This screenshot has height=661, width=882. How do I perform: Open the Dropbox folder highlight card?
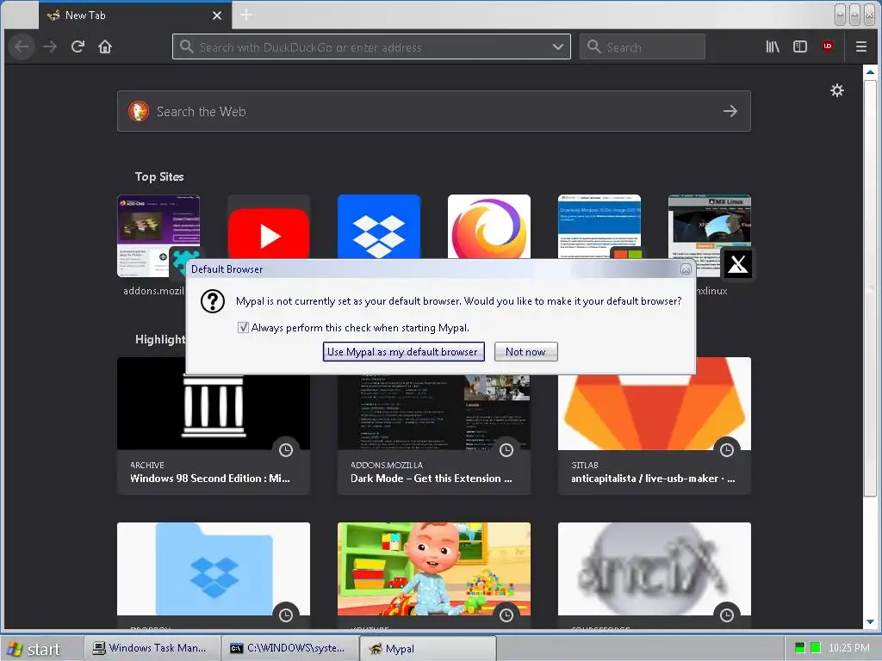point(214,576)
